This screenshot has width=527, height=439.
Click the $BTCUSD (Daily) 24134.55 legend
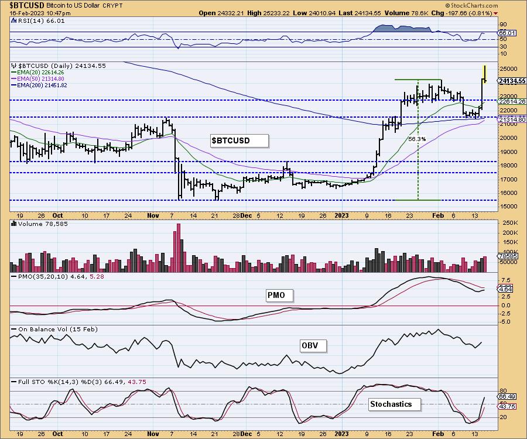click(x=62, y=66)
